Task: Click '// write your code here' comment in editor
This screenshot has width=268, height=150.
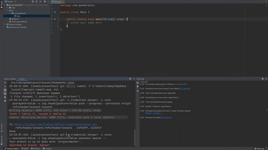Action: tap(84, 22)
